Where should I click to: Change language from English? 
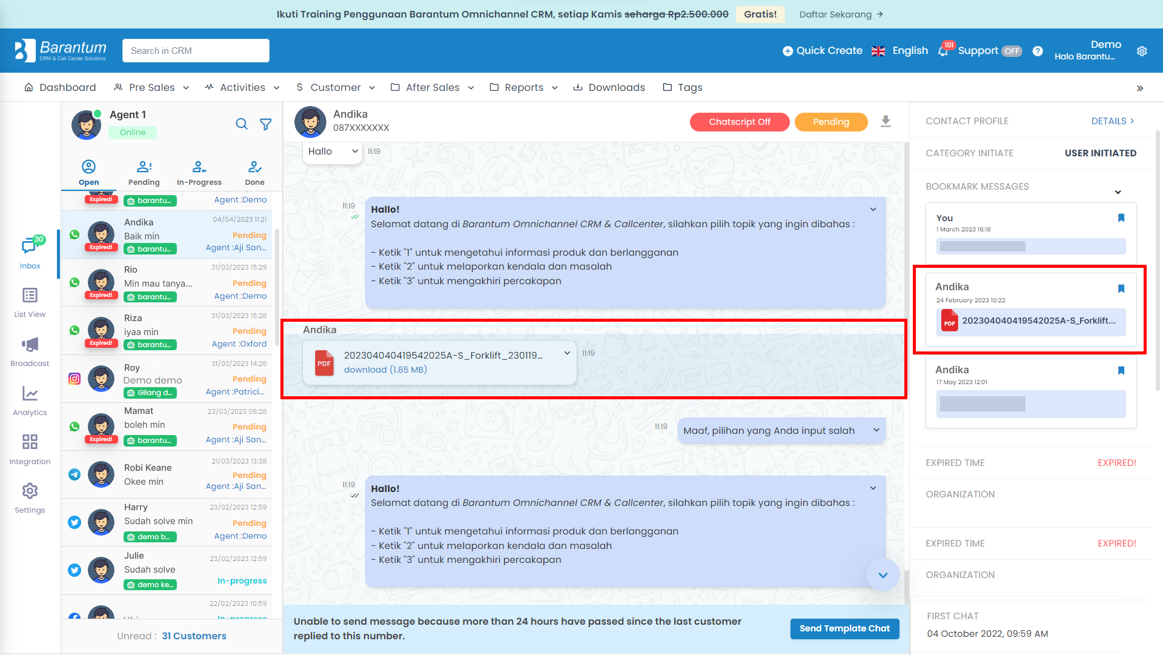click(x=900, y=51)
